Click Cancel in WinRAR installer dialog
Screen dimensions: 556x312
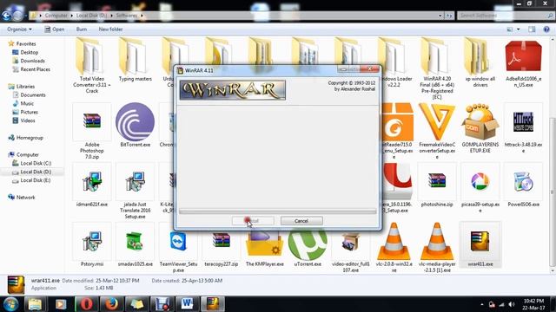pyautogui.click(x=301, y=221)
